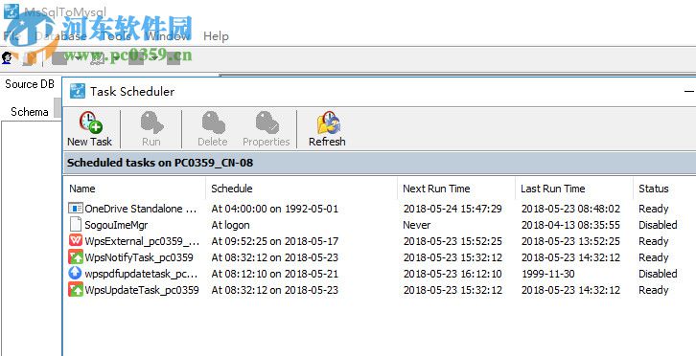This screenshot has height=356, width=696.
Task: Open the Window menu
Action: (x=168, y=36)
